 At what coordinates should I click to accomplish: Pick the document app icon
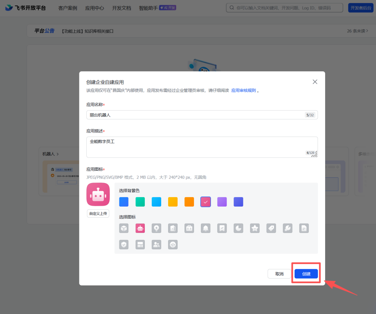(x=304, y=228)
